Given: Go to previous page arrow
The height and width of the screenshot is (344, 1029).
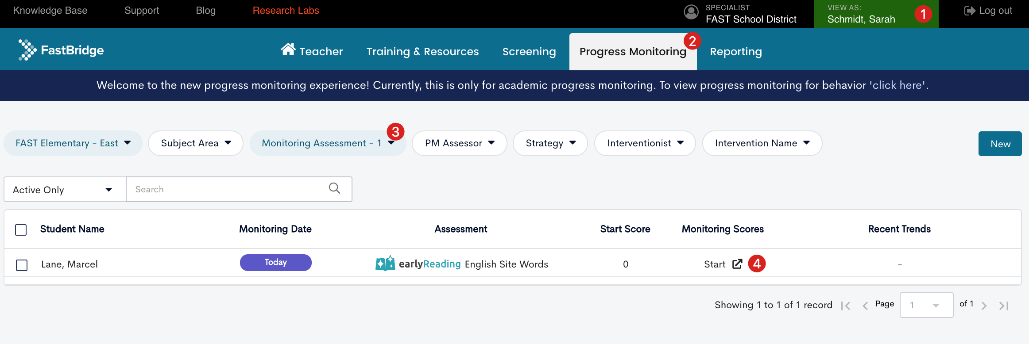Looking at the screenshot, I should (x=865, y=306).
